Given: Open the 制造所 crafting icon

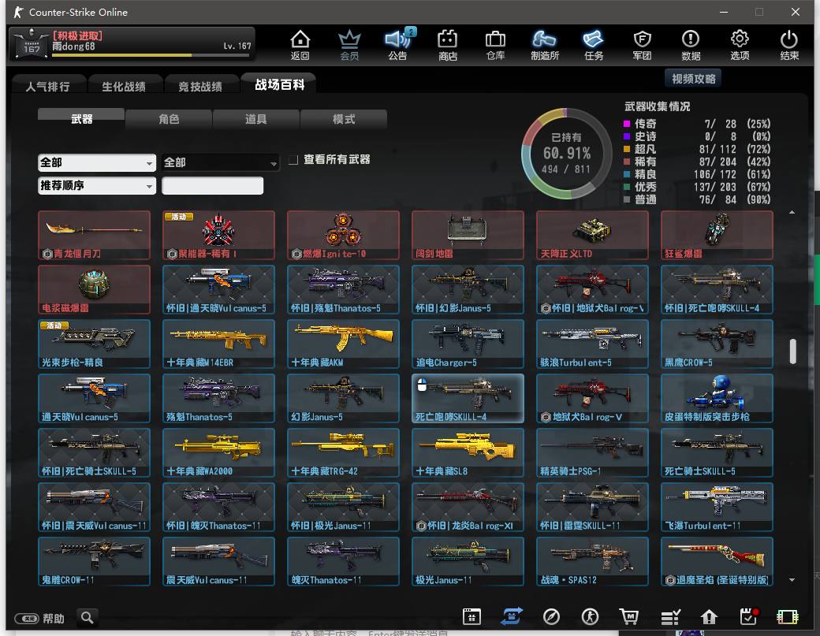Looking at the screenshot, I should point(544,45).
